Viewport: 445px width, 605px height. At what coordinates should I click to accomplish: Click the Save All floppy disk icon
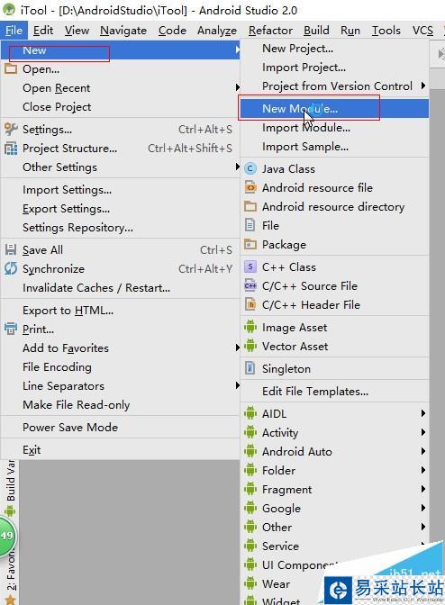11,249
